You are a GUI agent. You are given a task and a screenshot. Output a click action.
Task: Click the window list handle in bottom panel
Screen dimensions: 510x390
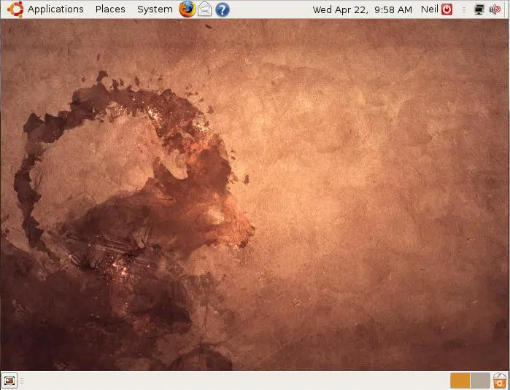point(22,380)
